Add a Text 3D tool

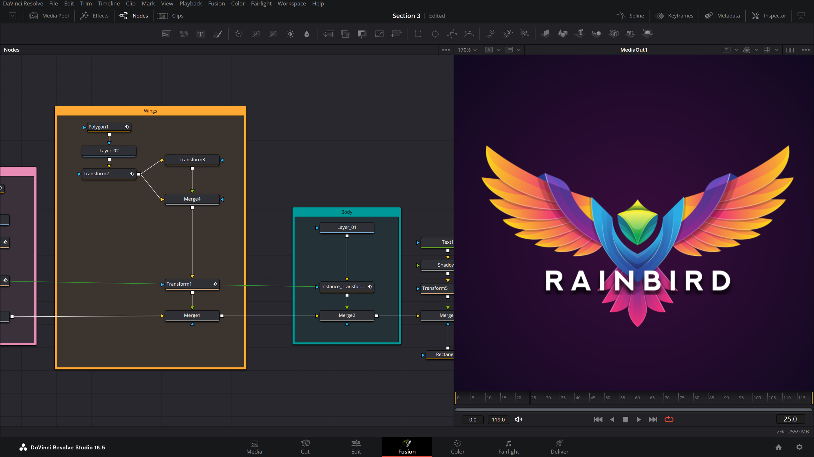[580, 33]
